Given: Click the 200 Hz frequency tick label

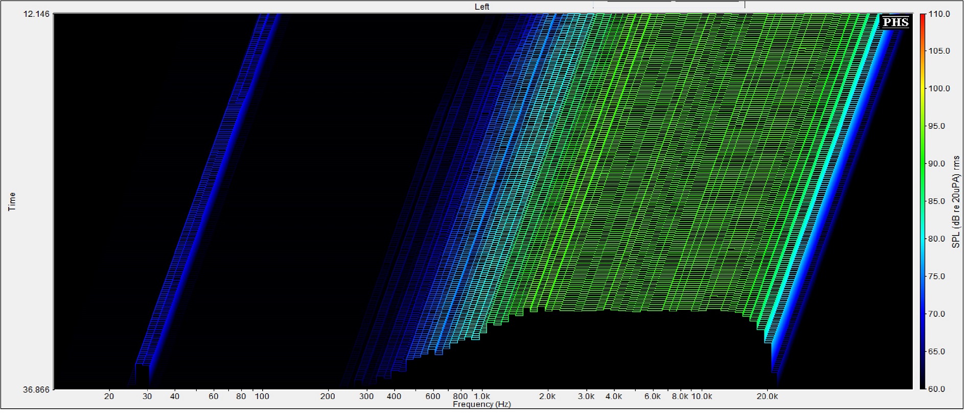Looking at the screenshot, I should click(x=328, y=396).
